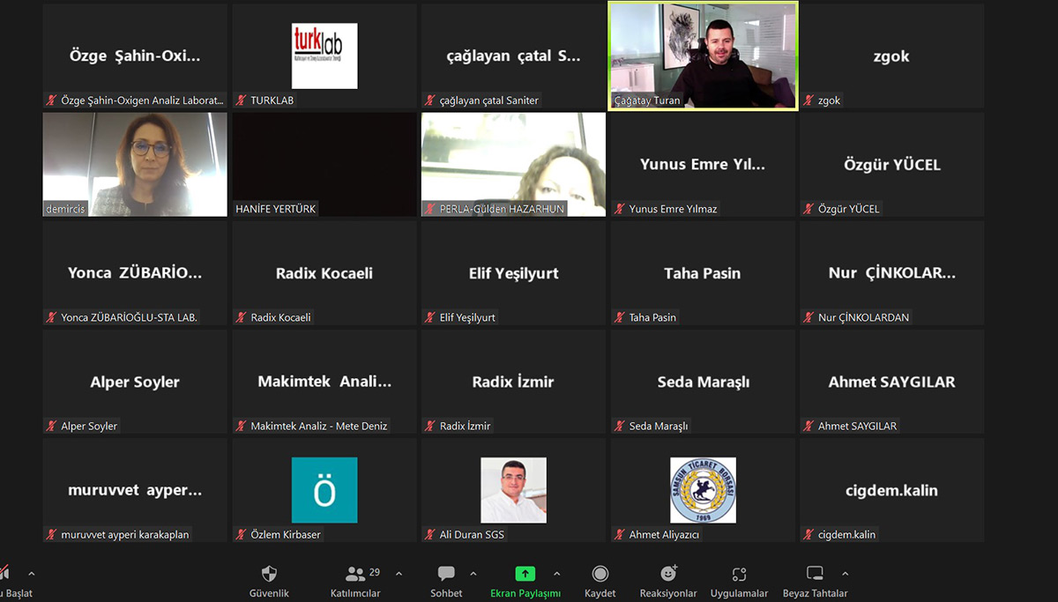Expand the arrow next to Katılımcılar
Screen dimensions: 1058x602
point(399,574)
